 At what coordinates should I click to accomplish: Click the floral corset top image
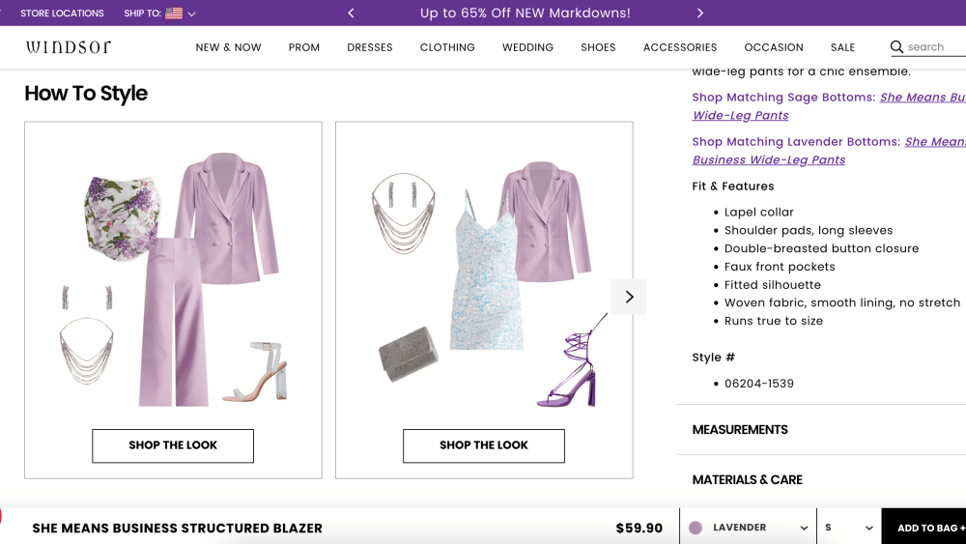point(122,217)
